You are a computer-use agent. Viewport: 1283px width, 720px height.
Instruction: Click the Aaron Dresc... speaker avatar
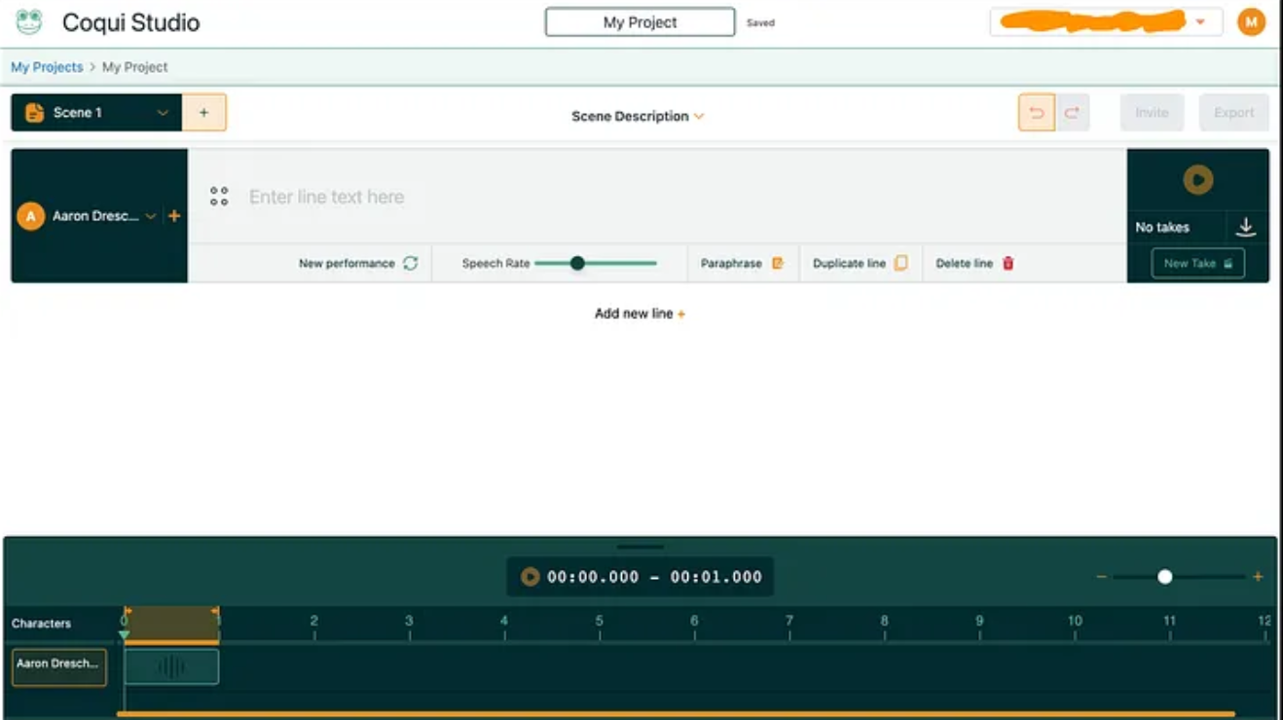pyautogui.click(x=31, y=216)
